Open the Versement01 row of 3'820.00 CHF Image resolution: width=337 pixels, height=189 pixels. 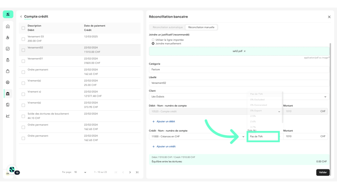pyautogui.click(x=80, y=61)
